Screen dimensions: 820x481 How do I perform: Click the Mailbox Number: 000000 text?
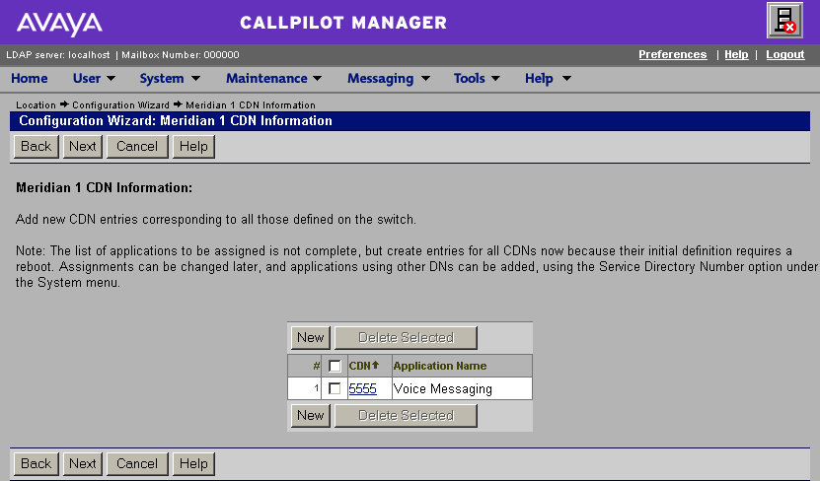coord(181,55)
